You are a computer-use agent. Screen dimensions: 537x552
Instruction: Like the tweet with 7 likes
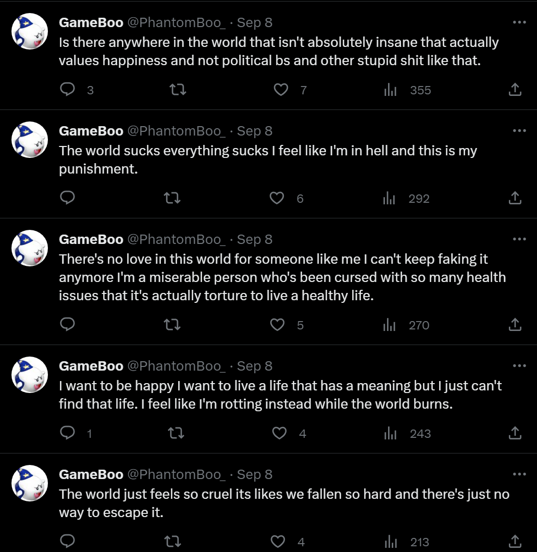coord(281,90)
